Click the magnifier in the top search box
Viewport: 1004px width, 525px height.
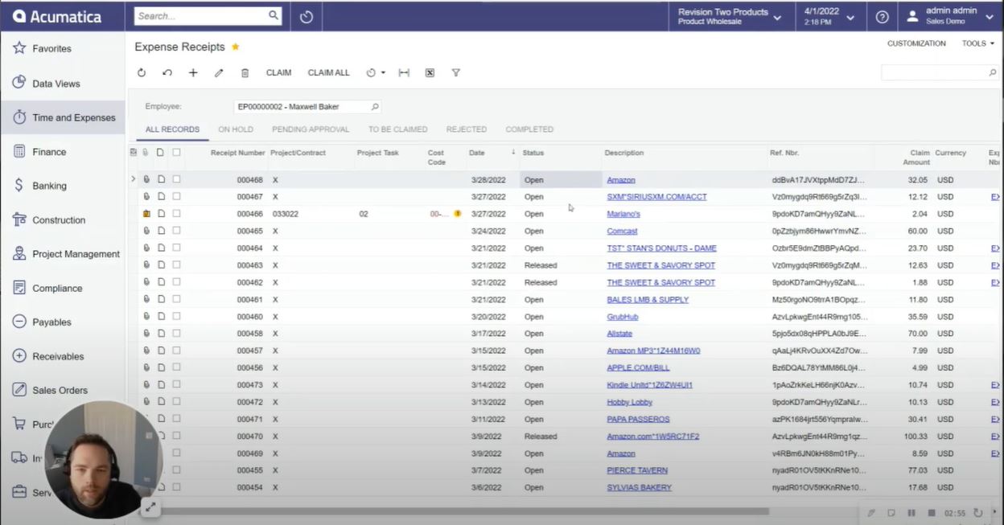(274, 15)
